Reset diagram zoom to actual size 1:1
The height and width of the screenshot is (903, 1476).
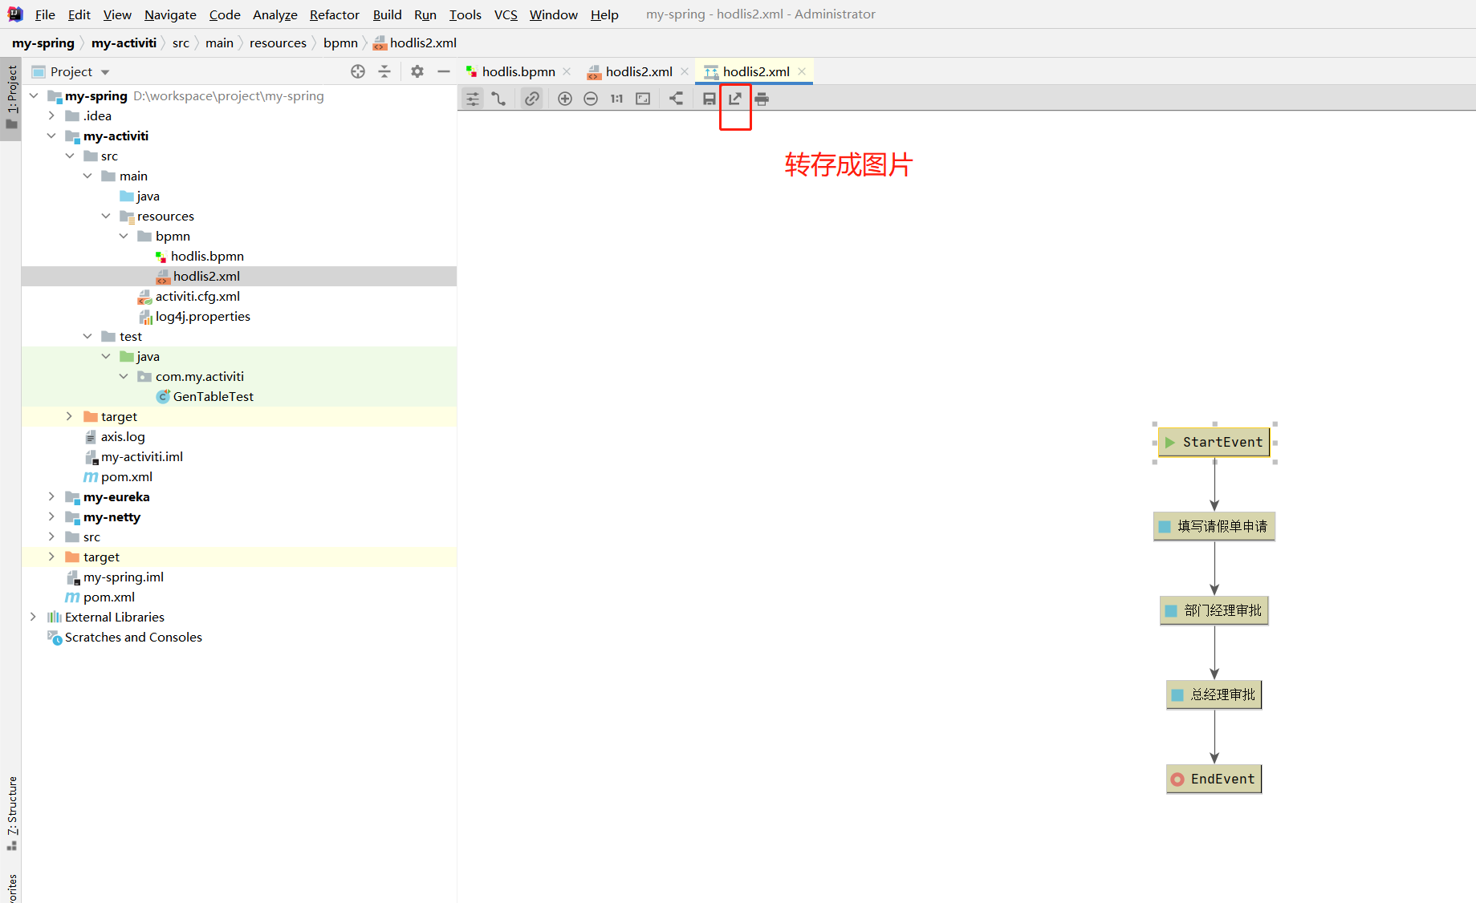tap(616, 98)
